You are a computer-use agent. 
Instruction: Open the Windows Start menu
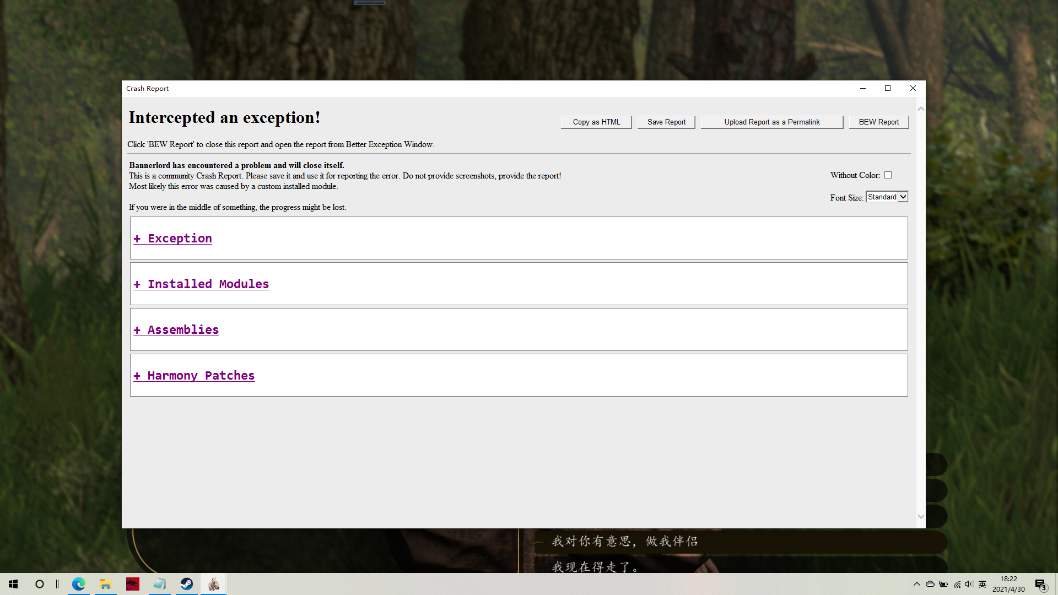13,584
